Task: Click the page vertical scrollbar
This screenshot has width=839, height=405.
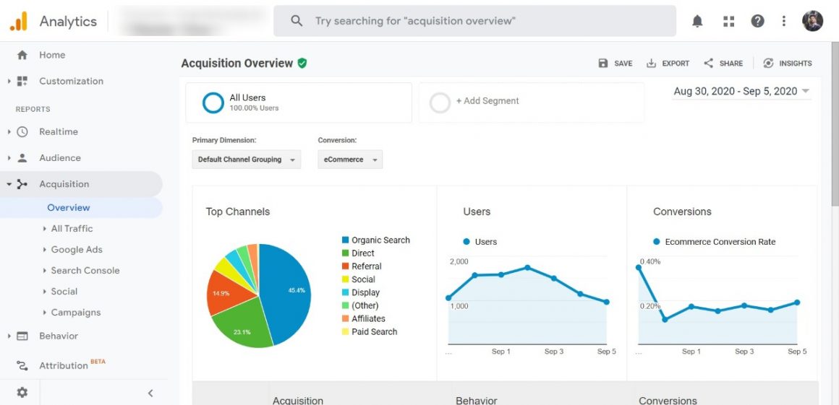Action: [835, 124]
